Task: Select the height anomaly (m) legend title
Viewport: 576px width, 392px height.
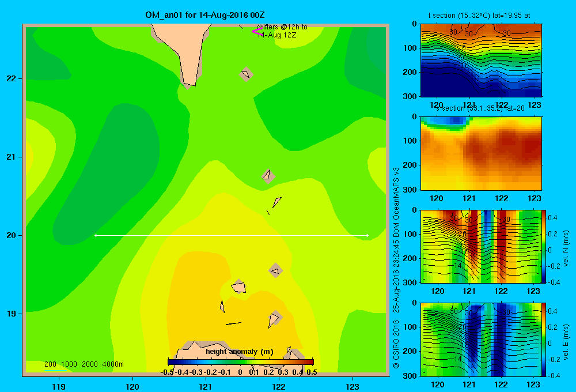Action: pos(240,352)
